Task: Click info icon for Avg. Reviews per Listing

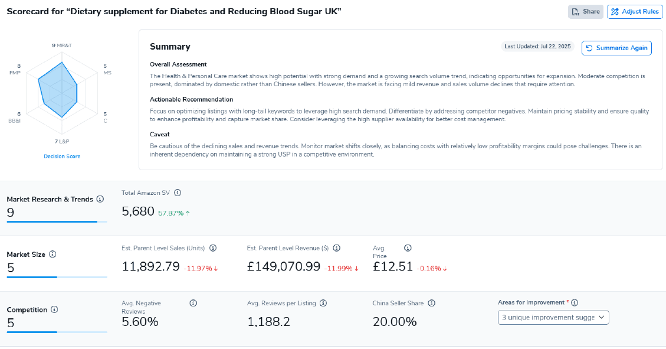Action: pyautogui.click(x=323, y=303)
